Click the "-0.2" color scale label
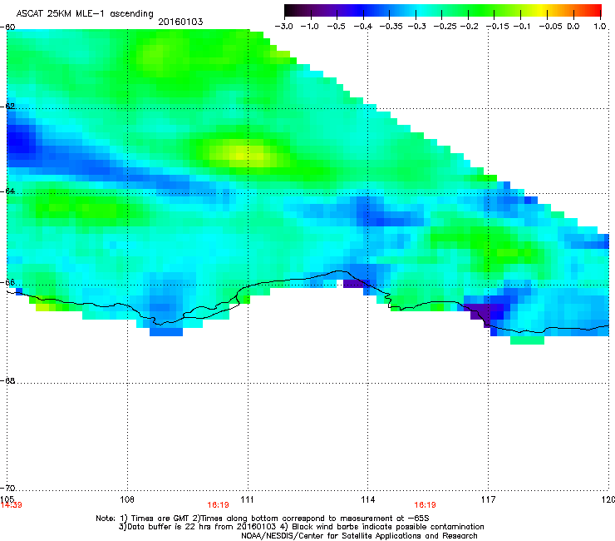The height and width of the screenshot is (541, 615). click(x=470, y=27)
